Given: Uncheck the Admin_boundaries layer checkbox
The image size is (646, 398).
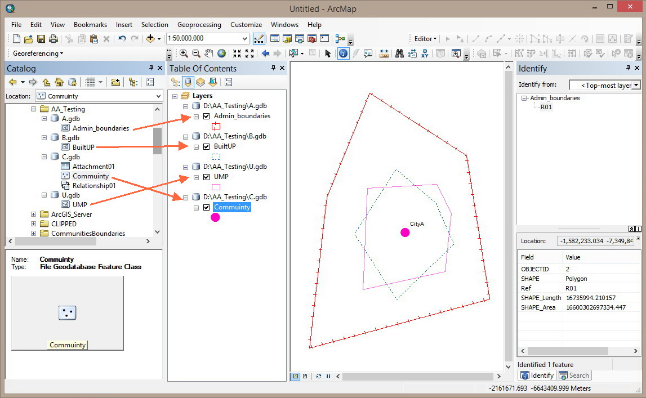Looking at the screenshot, I should [206, 116].
